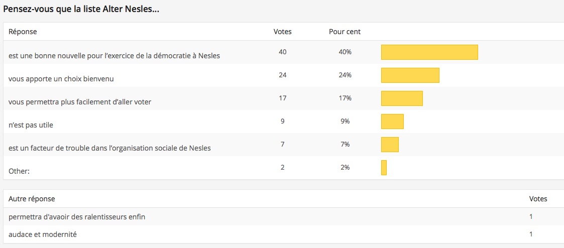Click the "Other:" answer label

[x=19, y=171]
